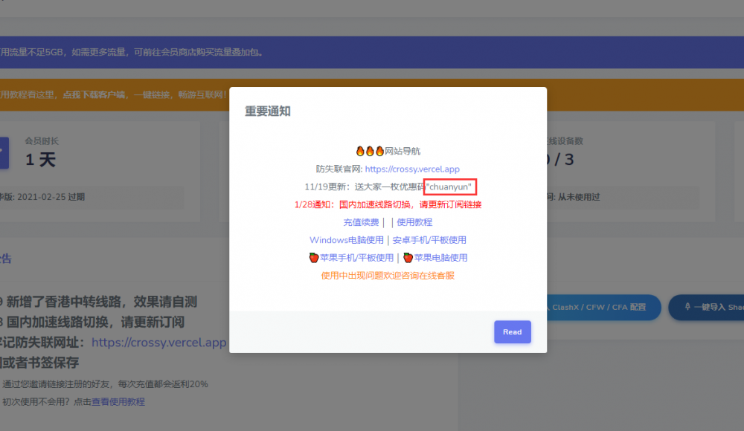Open the 使用教程 tutorial link in the dialog

[x=414, y=222]
